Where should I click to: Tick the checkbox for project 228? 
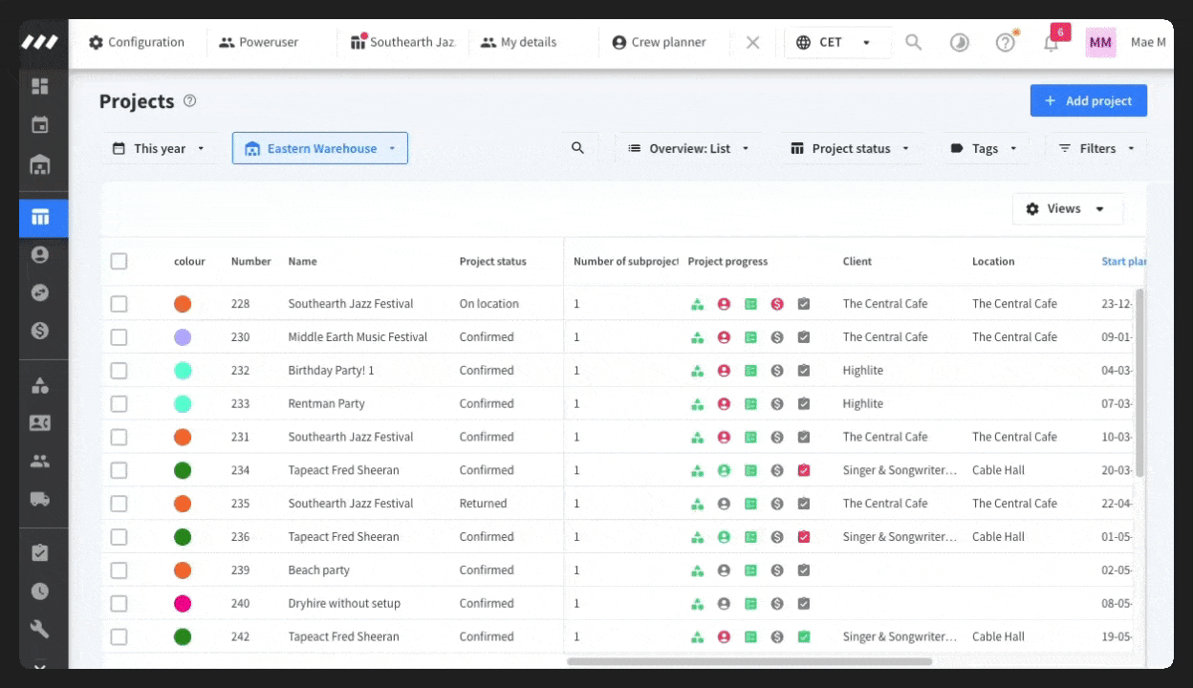point(119,304)
